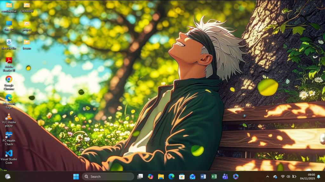Launch Word from the taskbar
This screenshot has height=182, width=325.
coord(203,176)
